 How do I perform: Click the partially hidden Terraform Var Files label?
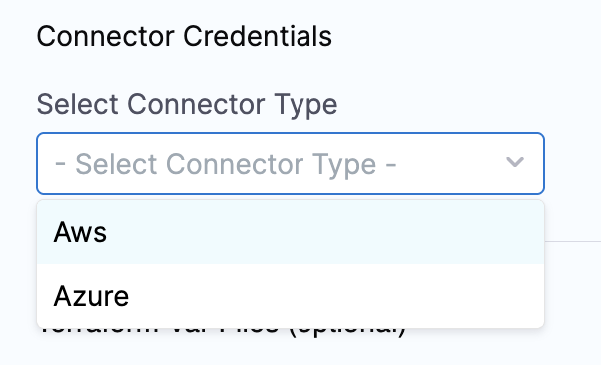(x=223, y=333)
